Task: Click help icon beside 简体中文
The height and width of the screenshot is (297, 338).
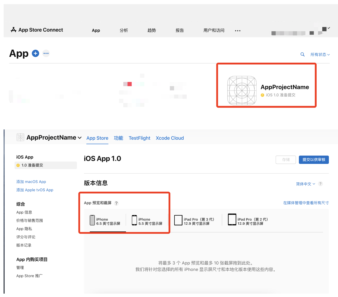Action: pyautogui.click(x=321, y=184)
